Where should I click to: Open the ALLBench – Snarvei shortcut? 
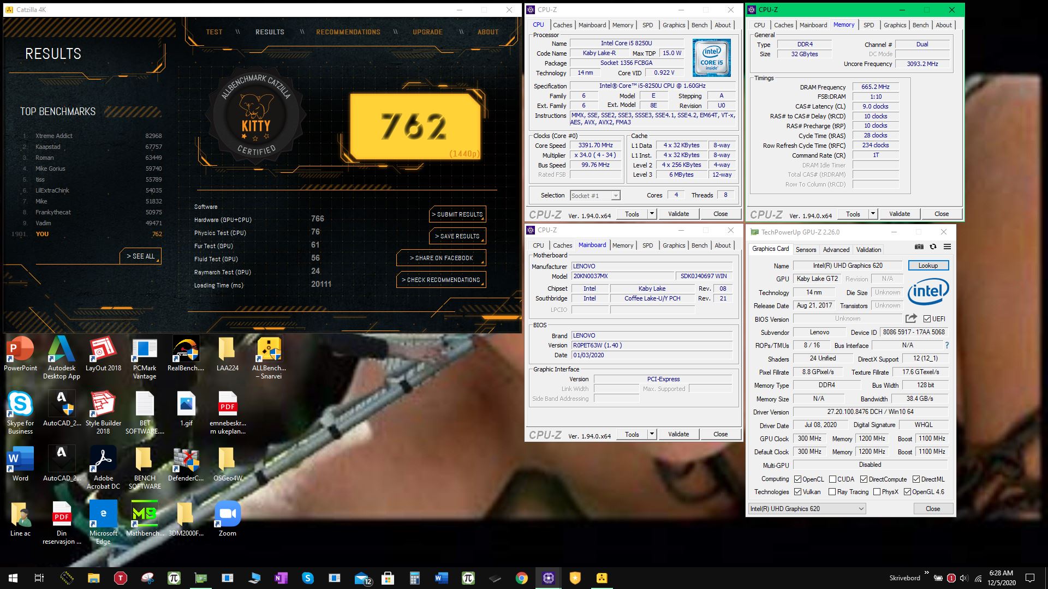[x=269, y=357]
